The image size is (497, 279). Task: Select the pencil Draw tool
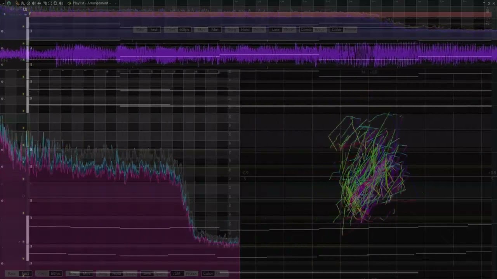tap(17, 3)
